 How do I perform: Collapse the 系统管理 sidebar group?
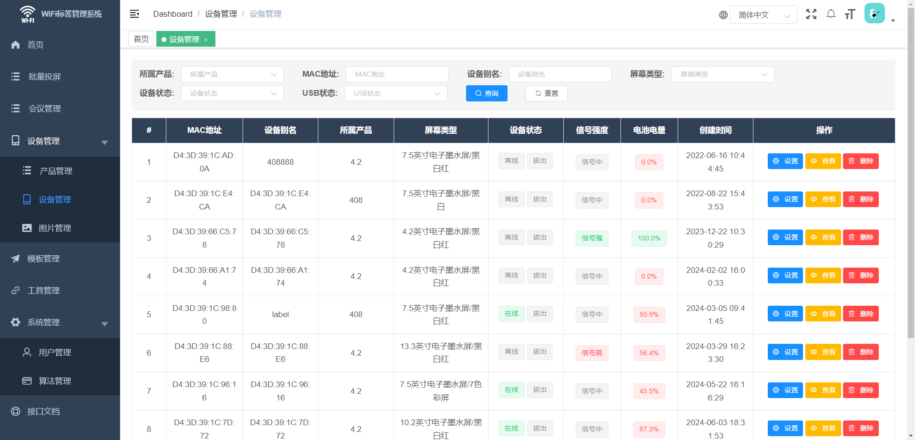[60, 322]
